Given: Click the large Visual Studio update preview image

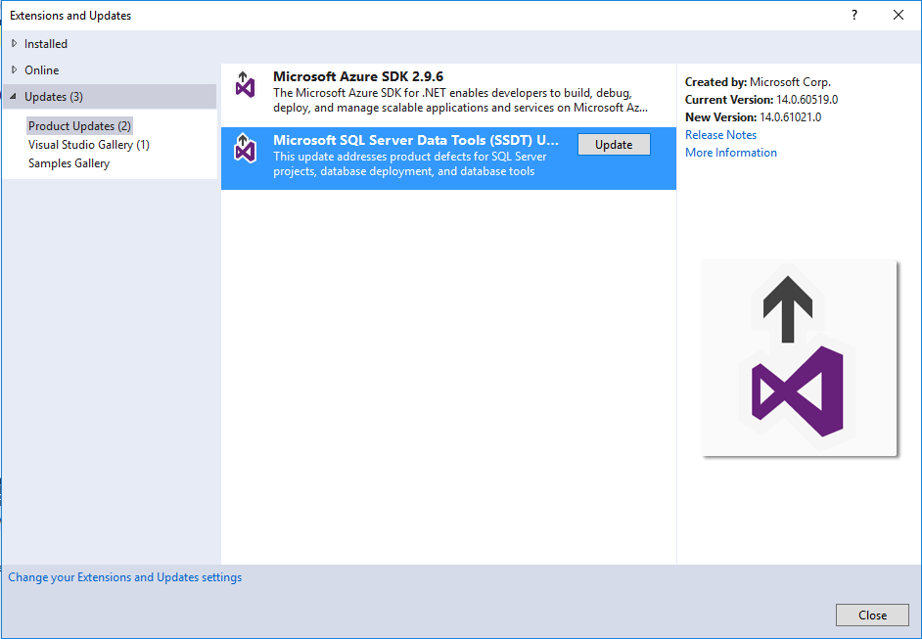Looking at the screenshot, I should [x=799, y=357].
